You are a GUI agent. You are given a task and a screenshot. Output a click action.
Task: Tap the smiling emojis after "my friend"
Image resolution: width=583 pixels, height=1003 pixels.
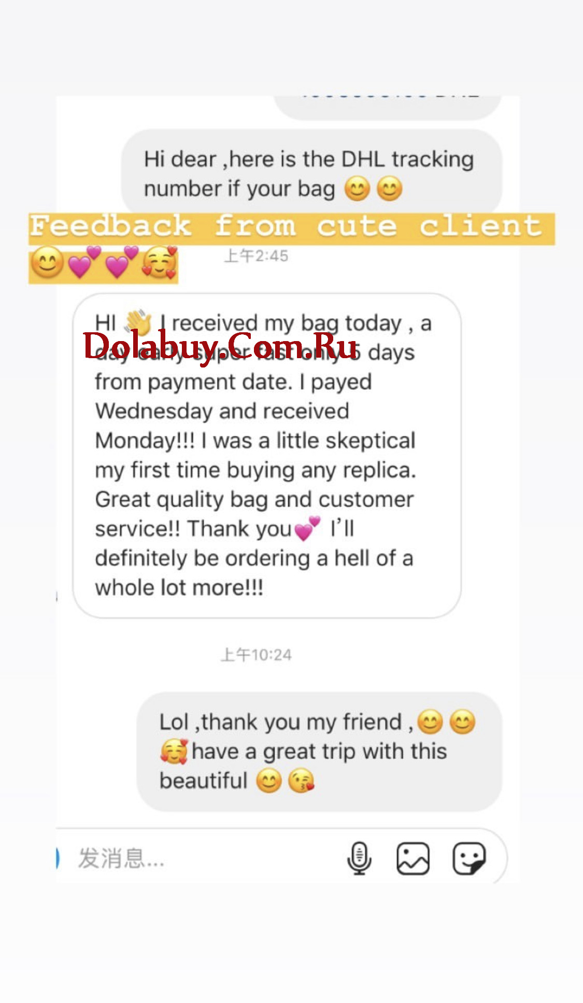pyautogui.click(x=446, y=722)
